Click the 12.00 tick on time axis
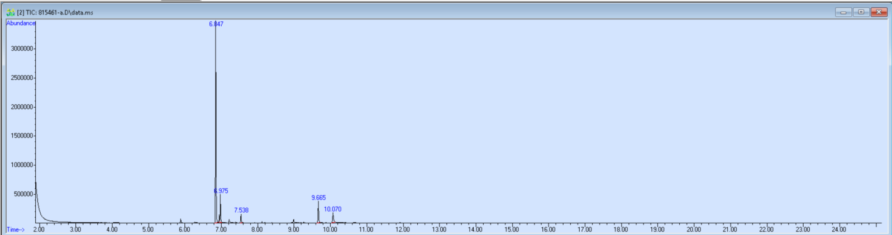Screen dimensions: 892x235 (x=402, y=229)
